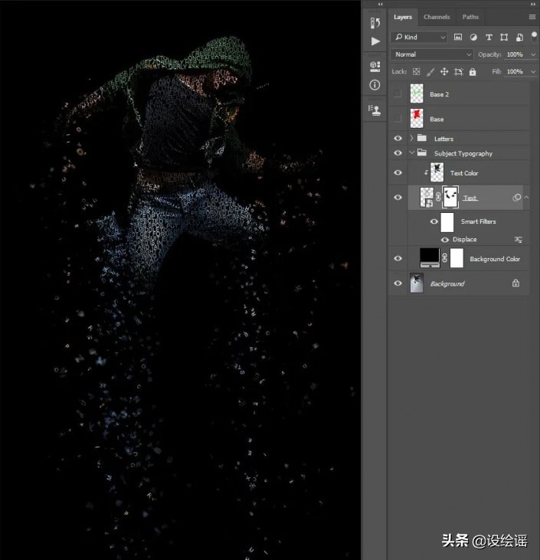Viewport: 540px width, 560px height.
Task: Lock all layer attributes padlock
Action: pyautogui.click(x=473, y=72)
